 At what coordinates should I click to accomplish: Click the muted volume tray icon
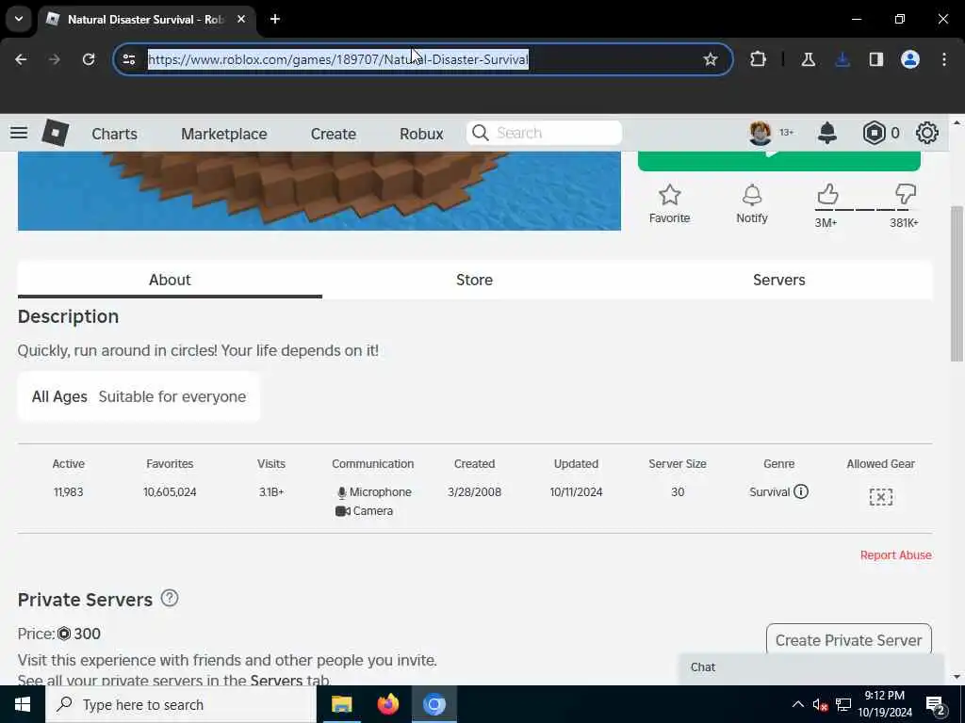tap(820, 704)
